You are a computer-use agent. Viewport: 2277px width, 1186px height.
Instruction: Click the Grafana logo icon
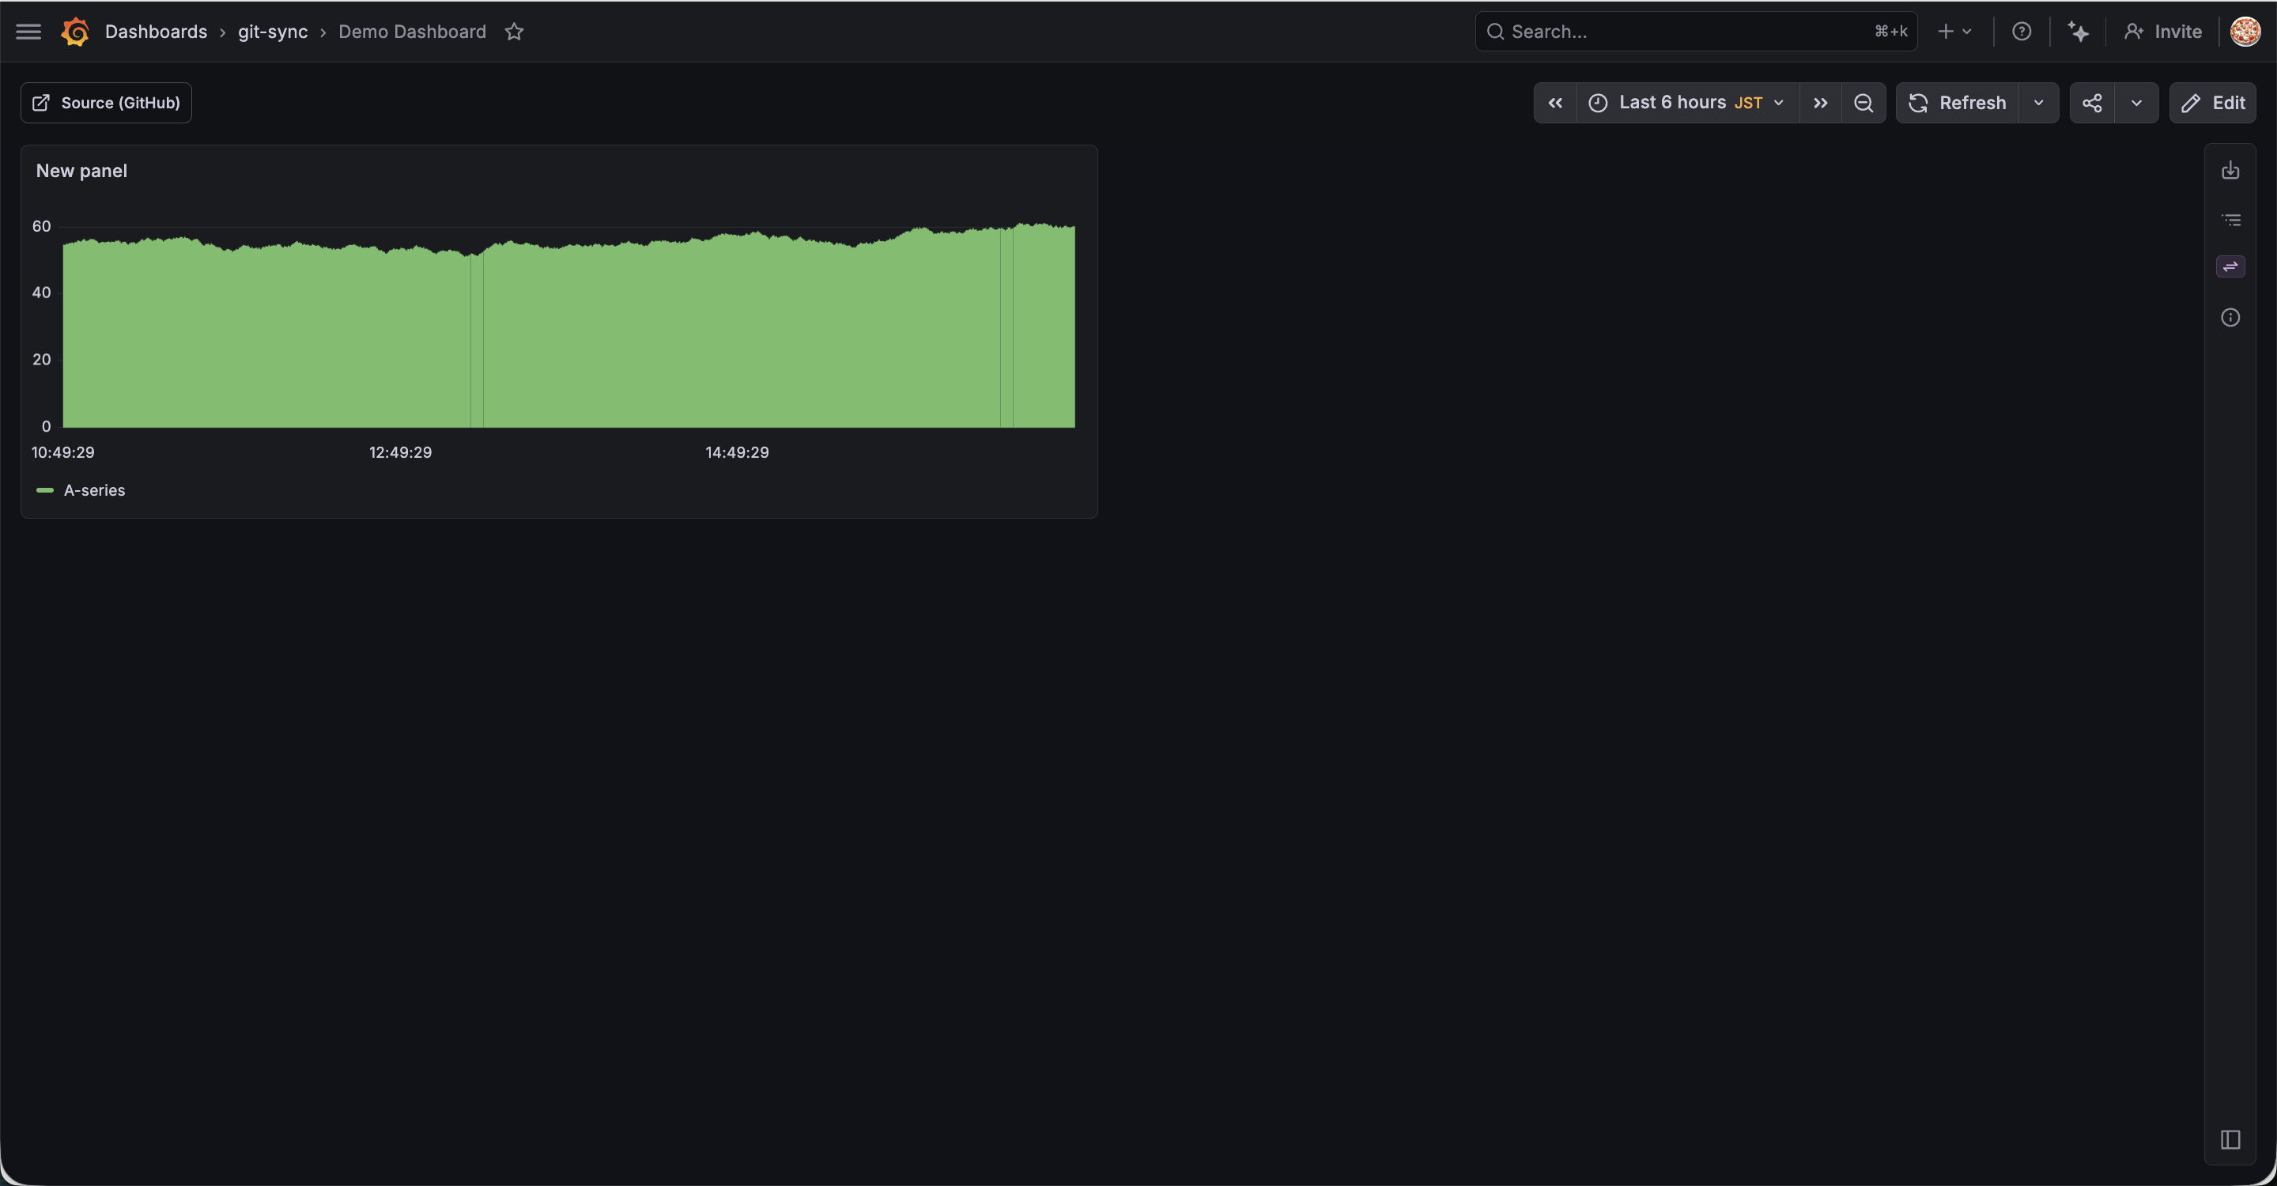75,32
